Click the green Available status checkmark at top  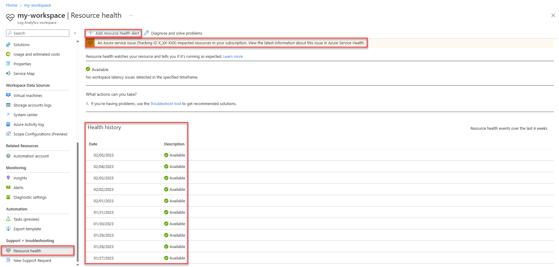tap(88, 69)
